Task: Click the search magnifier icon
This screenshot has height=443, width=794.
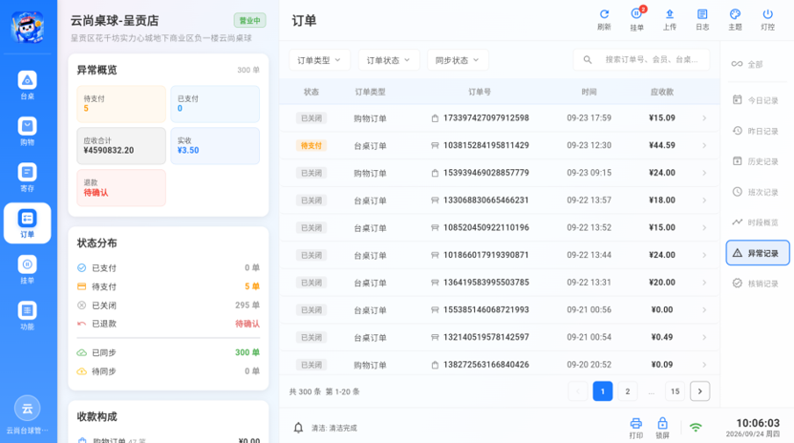Action: 588,60
